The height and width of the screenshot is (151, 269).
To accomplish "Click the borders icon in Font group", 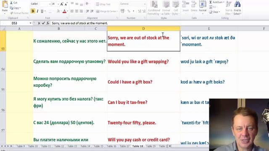I will pyautogui.click(x=50, y=11).
